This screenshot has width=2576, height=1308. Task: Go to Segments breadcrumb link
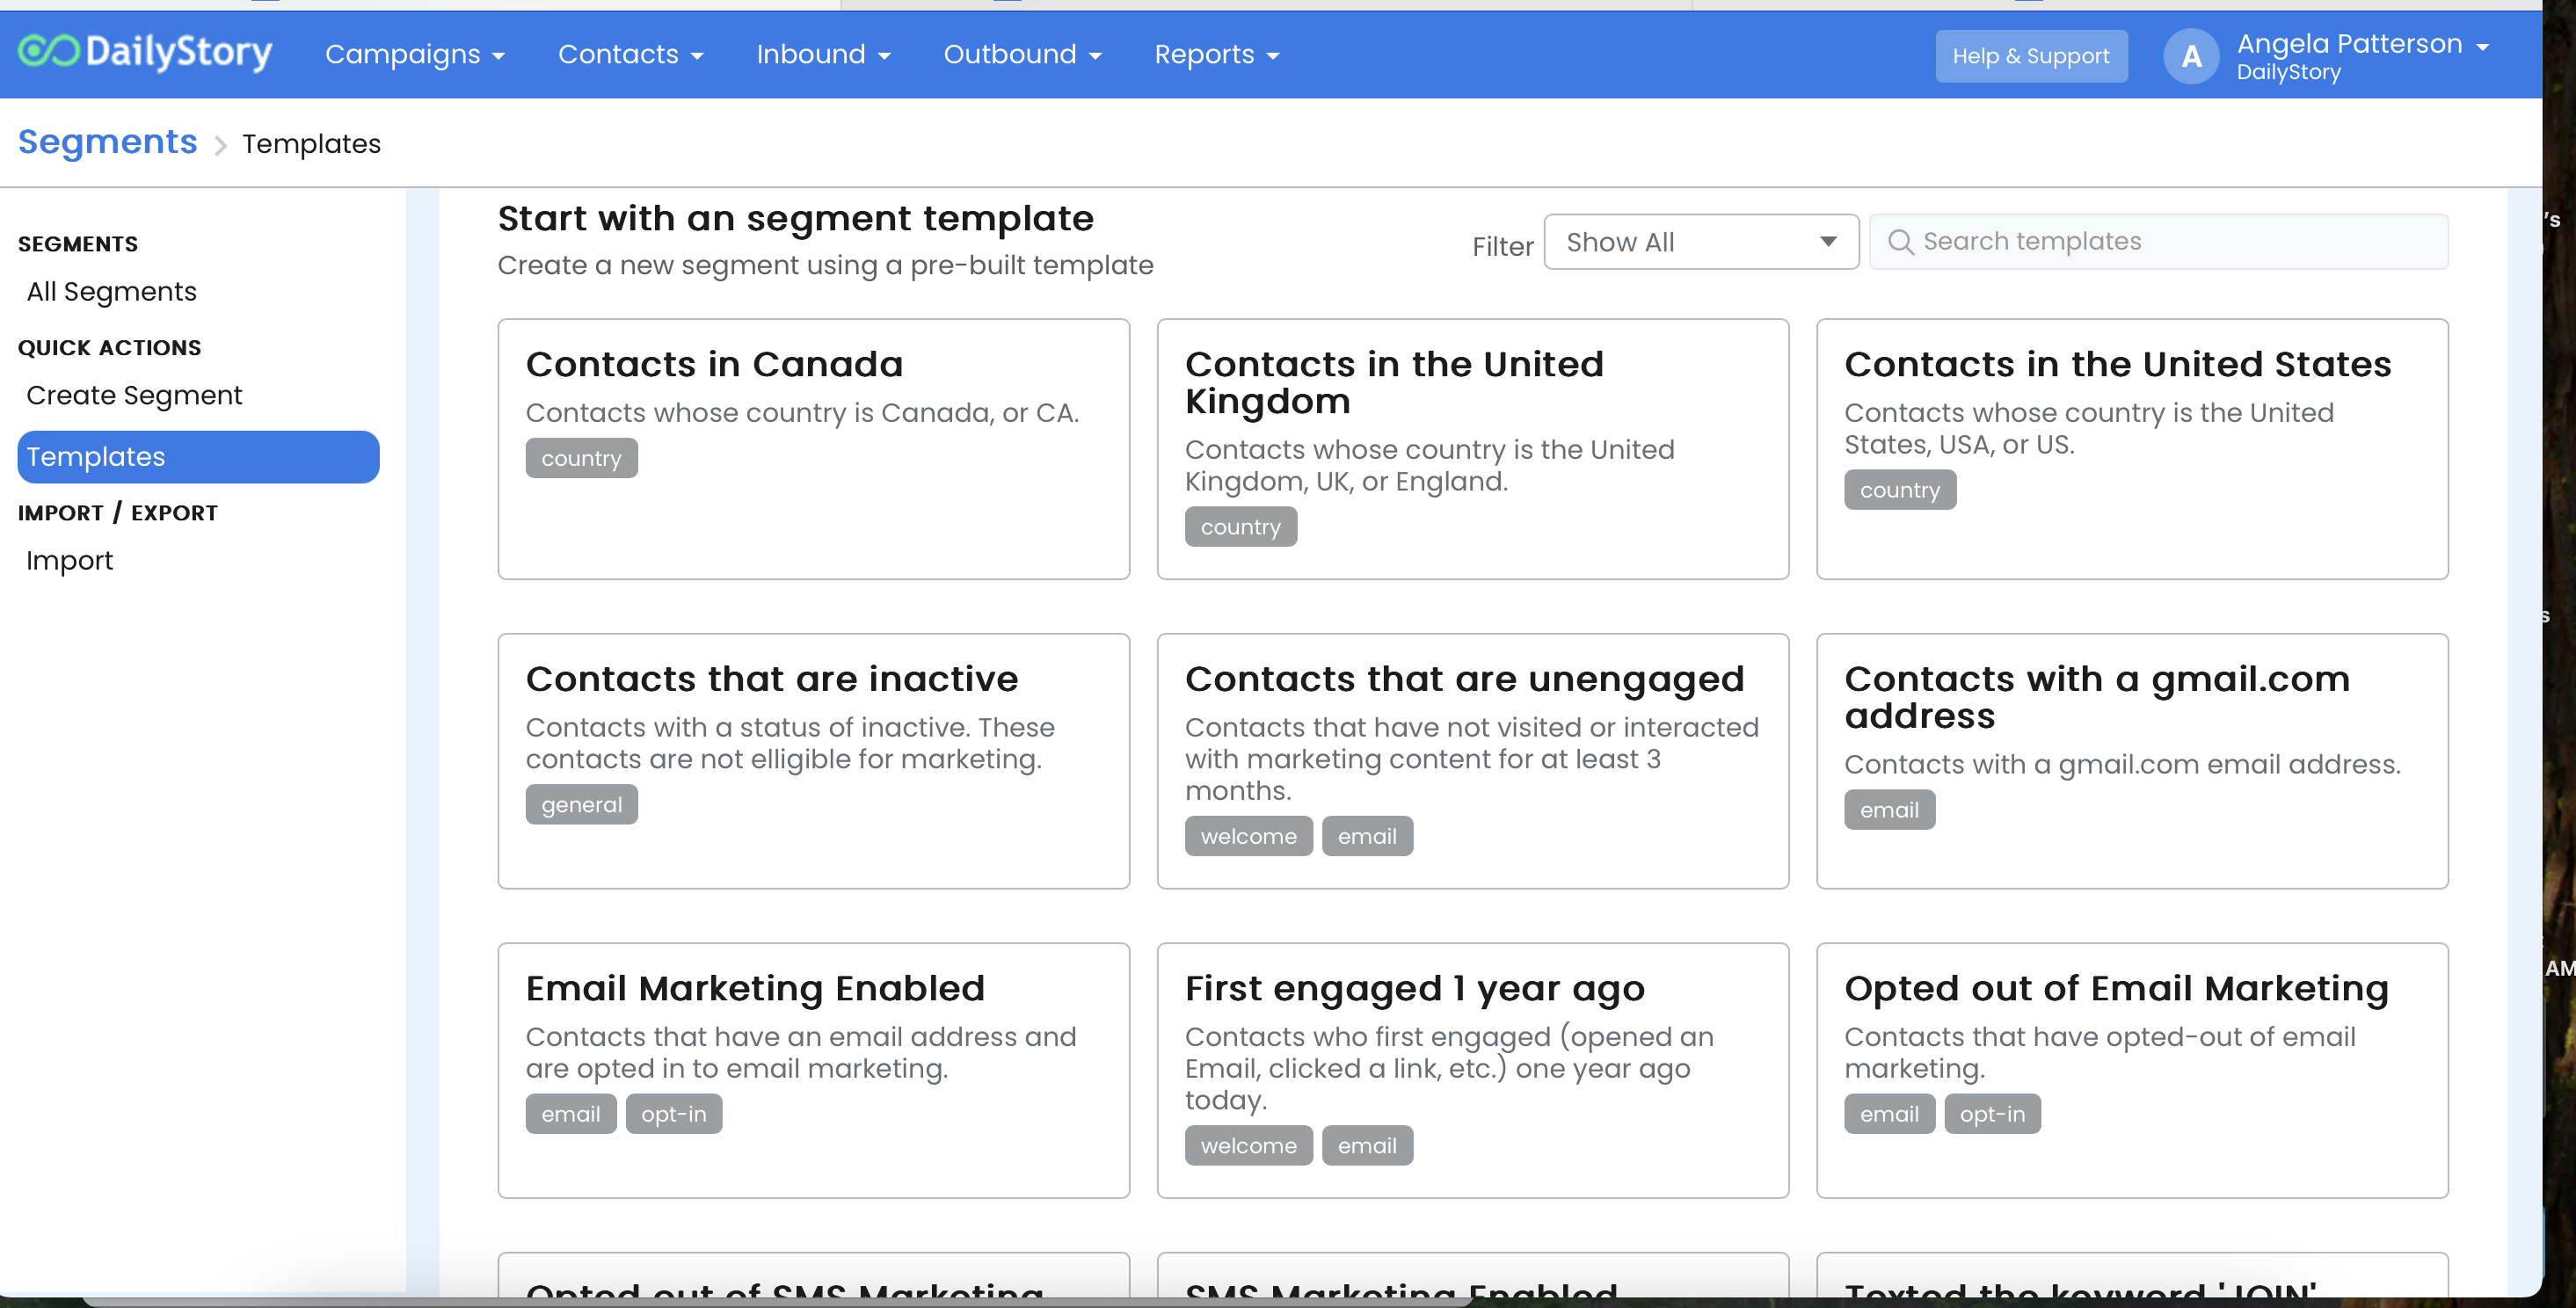[108, 142]
